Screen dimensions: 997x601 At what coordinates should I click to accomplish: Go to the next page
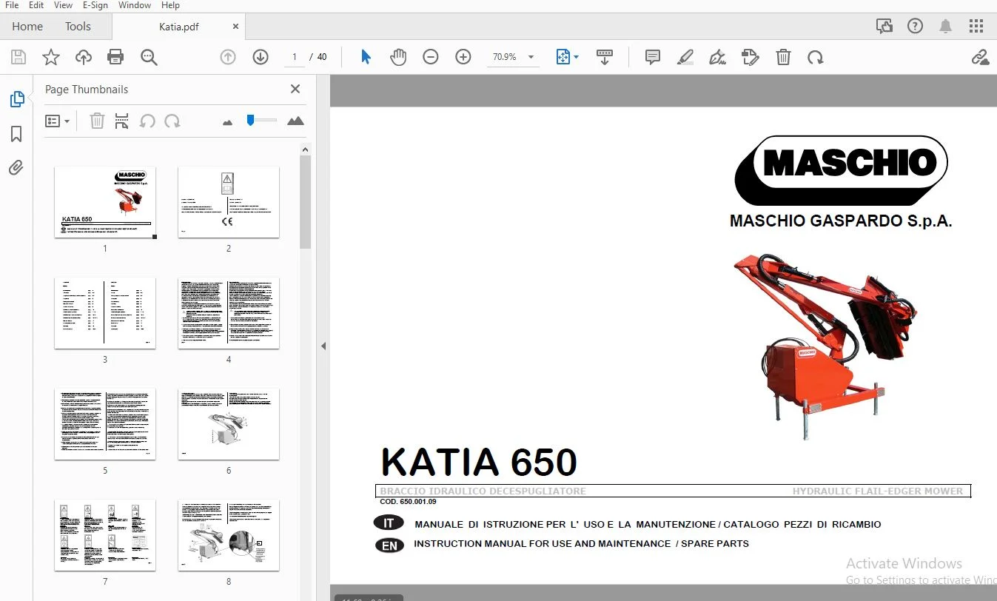tap(261, 57)
